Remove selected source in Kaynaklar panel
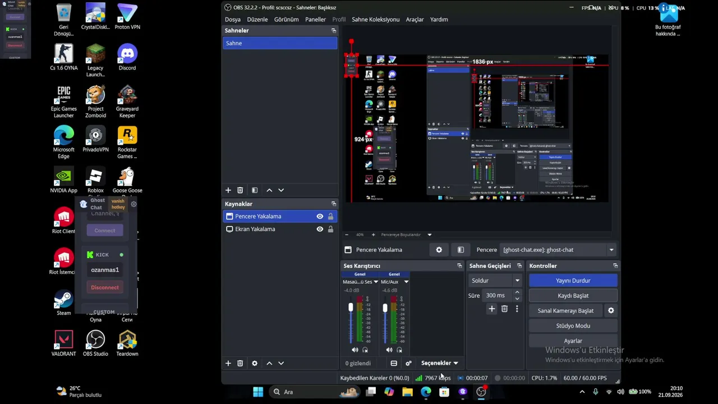The height and width of the screenshot is (404, 718). click(x=240, y=363)
